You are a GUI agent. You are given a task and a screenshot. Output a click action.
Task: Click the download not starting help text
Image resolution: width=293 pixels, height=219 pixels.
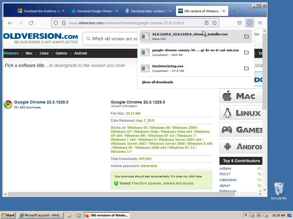(158, 176)
